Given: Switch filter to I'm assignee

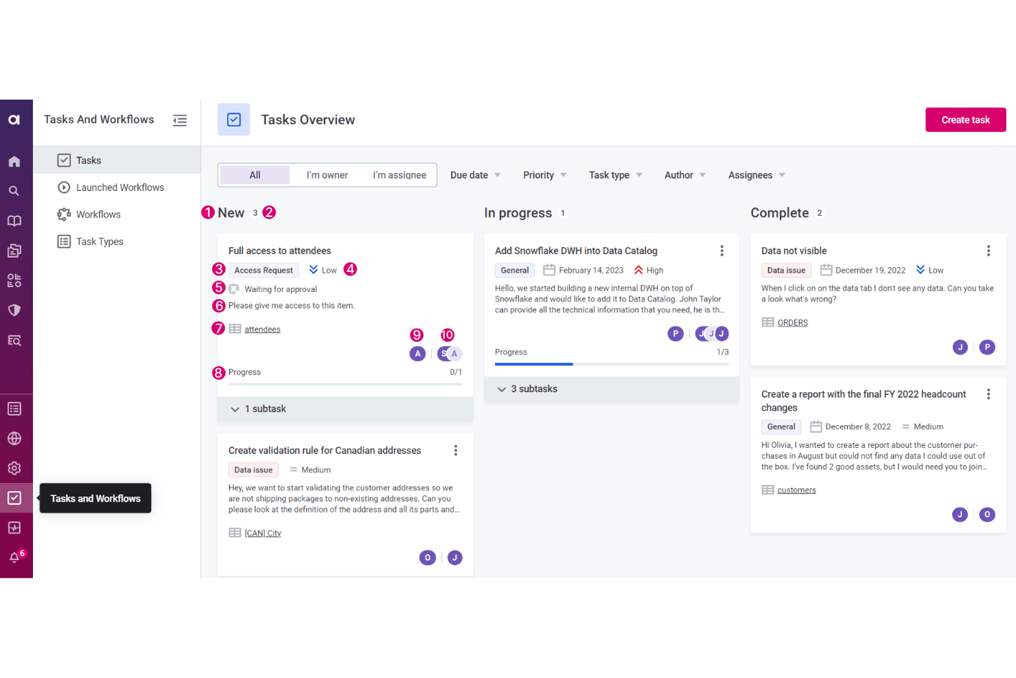Looking at the screenshot, I should pyautogui.click(x=400, y=175).
